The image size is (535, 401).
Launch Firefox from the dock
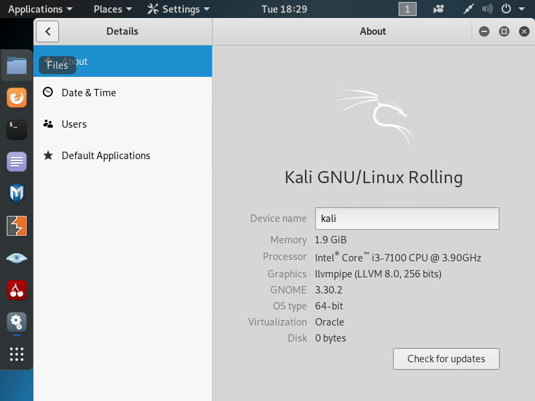[16, 98]
